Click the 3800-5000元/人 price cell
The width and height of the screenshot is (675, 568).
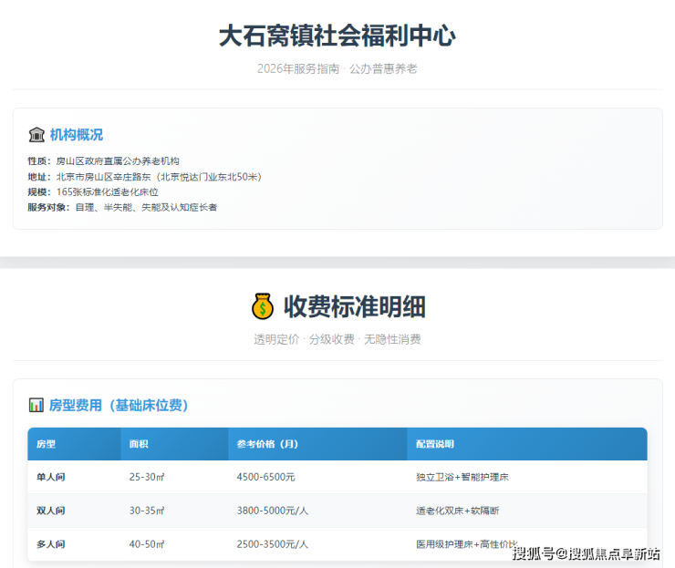pos(273,511)
